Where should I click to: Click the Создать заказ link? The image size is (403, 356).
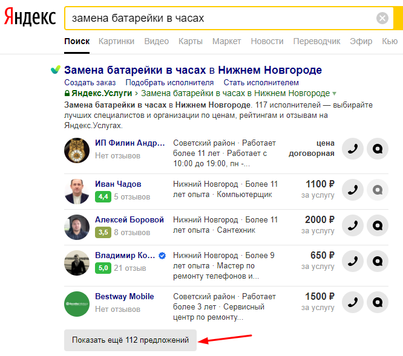click(90, 82)
